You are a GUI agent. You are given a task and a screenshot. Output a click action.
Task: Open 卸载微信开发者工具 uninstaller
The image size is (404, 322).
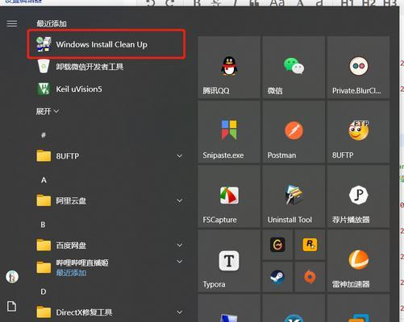point(106,67)
